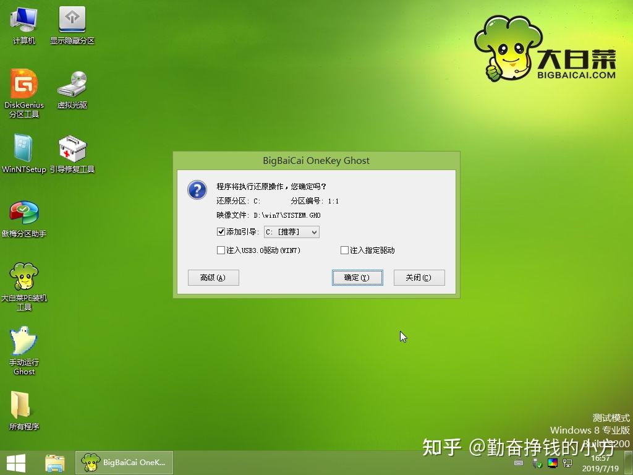The width and height of the screenshot is (633, 475).
Task: Open File Explorer from the taskbar
Action: tap(54, 463)
